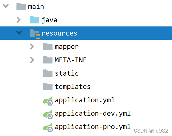Image resolution: width=172 pixels, height=136 pixels.
Task: Select the templates folder label
Action: (73, 87)
